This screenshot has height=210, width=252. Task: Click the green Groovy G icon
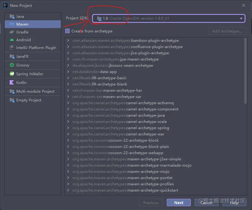12,65
